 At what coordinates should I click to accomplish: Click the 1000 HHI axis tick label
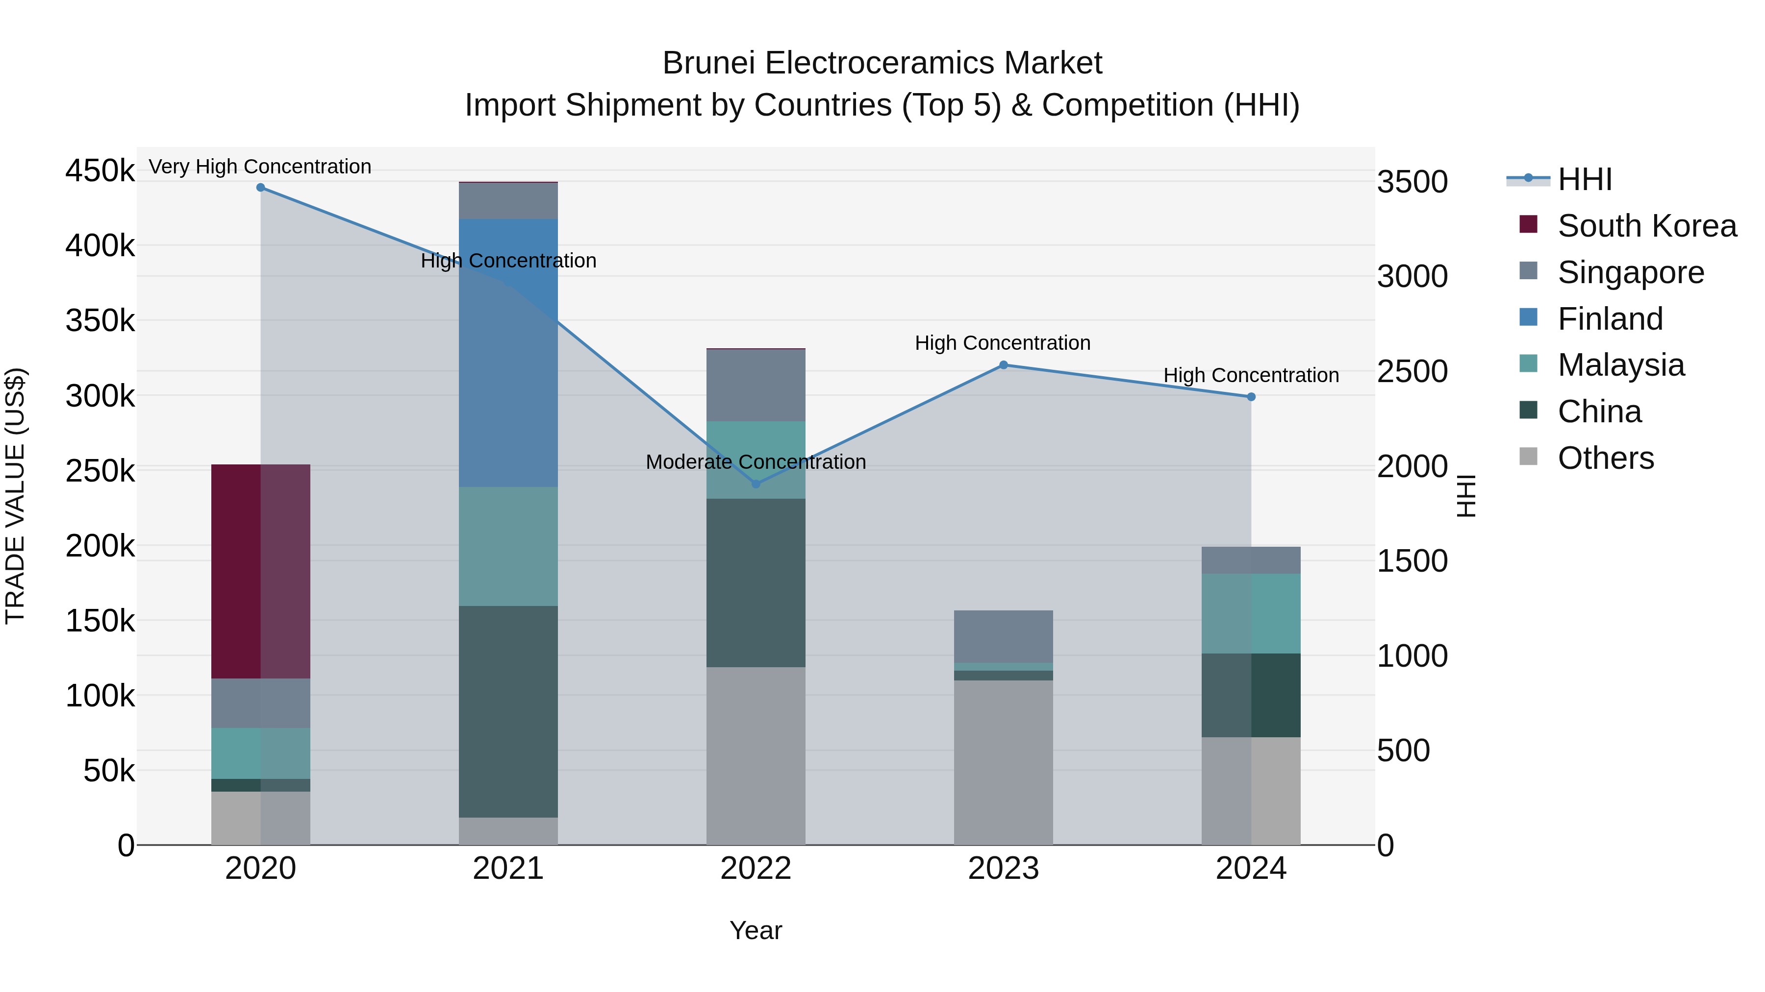click(1413, 656)
